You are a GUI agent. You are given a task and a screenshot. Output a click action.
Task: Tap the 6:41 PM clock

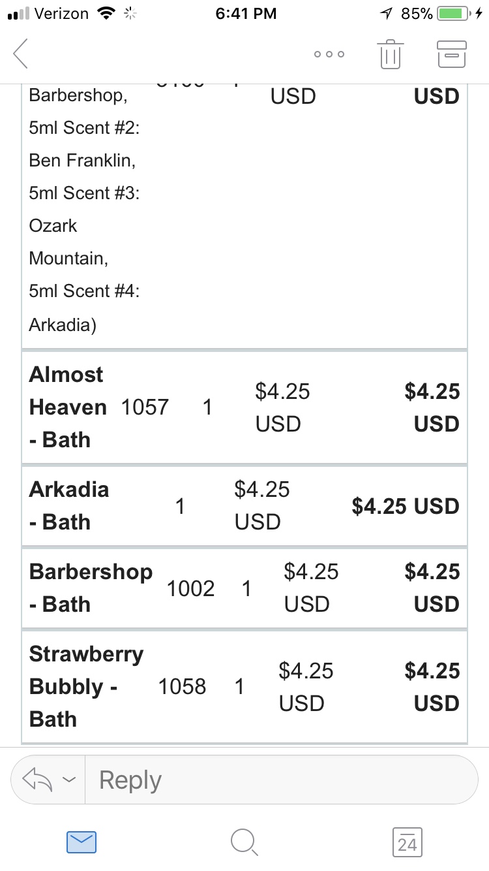click(245, 14)
